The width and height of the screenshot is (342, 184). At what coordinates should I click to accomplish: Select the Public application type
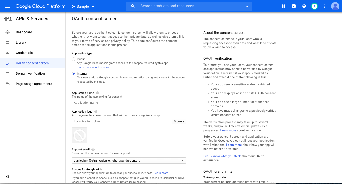[x=73, y=59]
